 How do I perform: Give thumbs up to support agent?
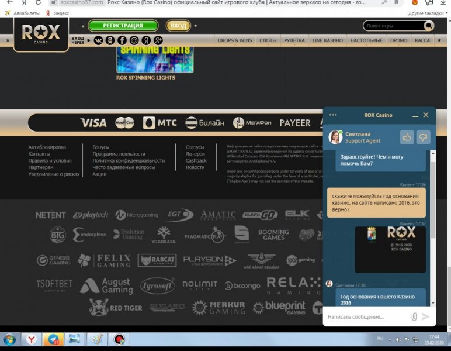tap(407, 137)
